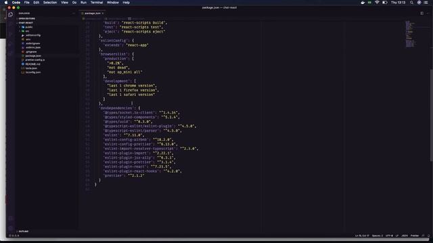Viewport: 433px width, 243px height.
Task: Click the cursor line and column indicator
Action: pyautogui.click(x=362, y=236)
